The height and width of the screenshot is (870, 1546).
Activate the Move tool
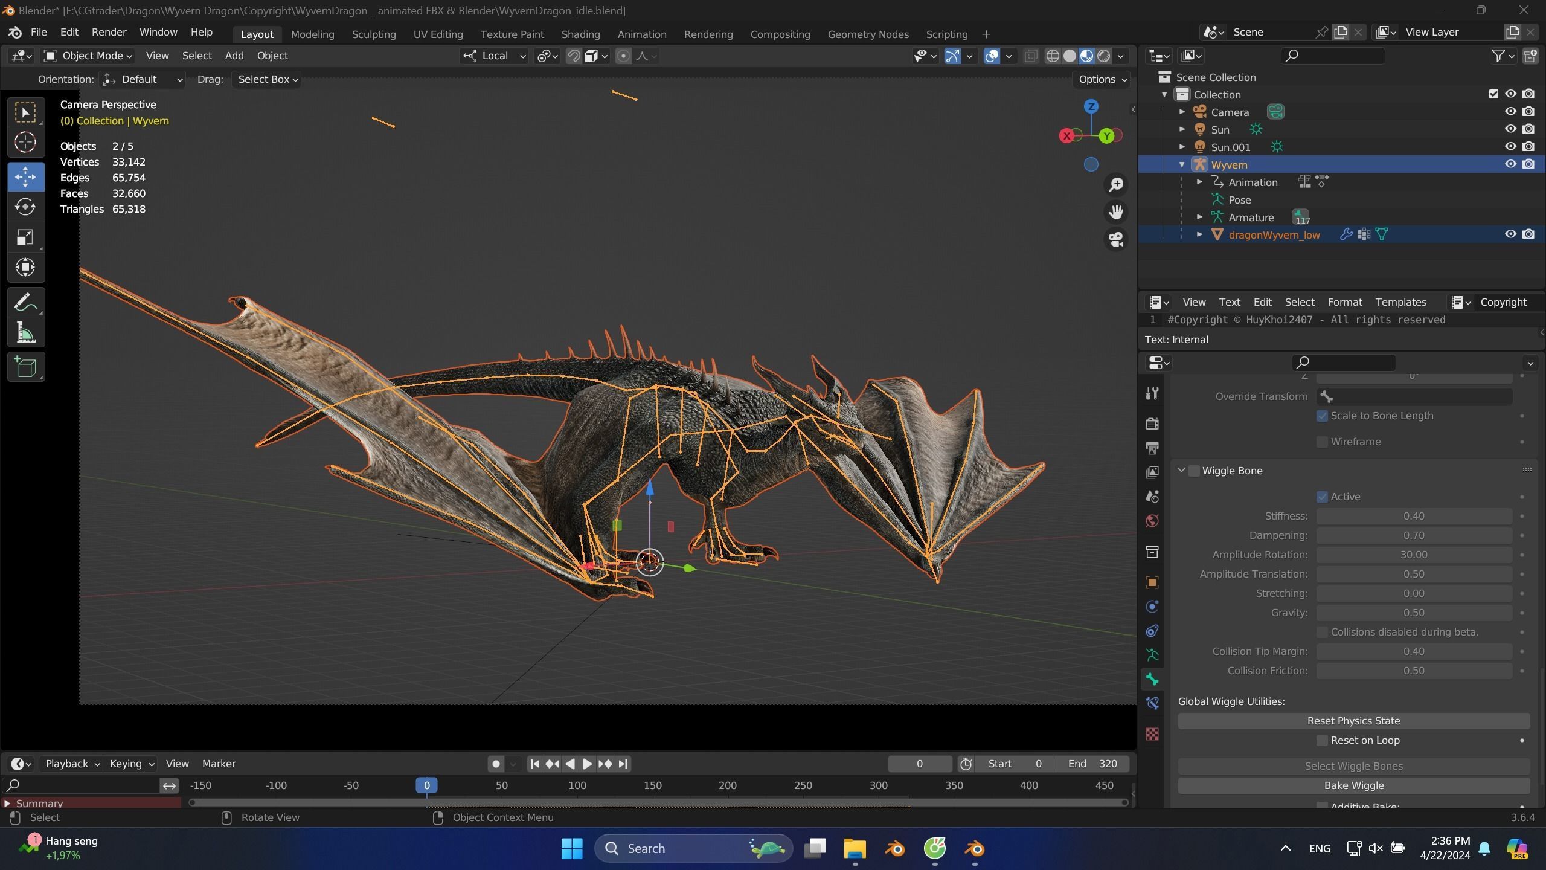click(x=25, y=177)
